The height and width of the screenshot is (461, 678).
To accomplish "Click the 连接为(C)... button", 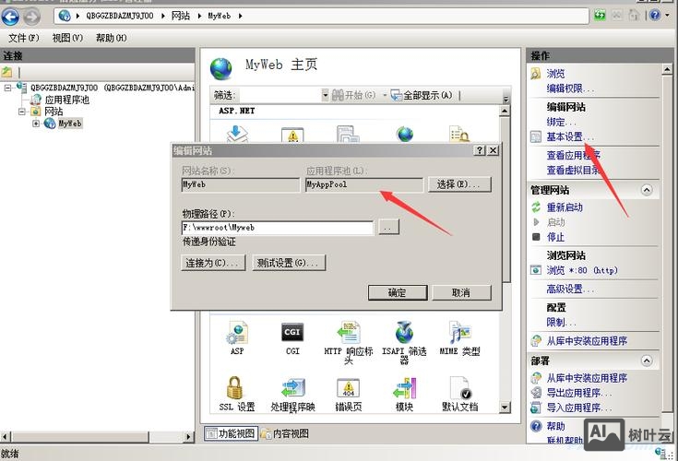I will tap(213, 263).
